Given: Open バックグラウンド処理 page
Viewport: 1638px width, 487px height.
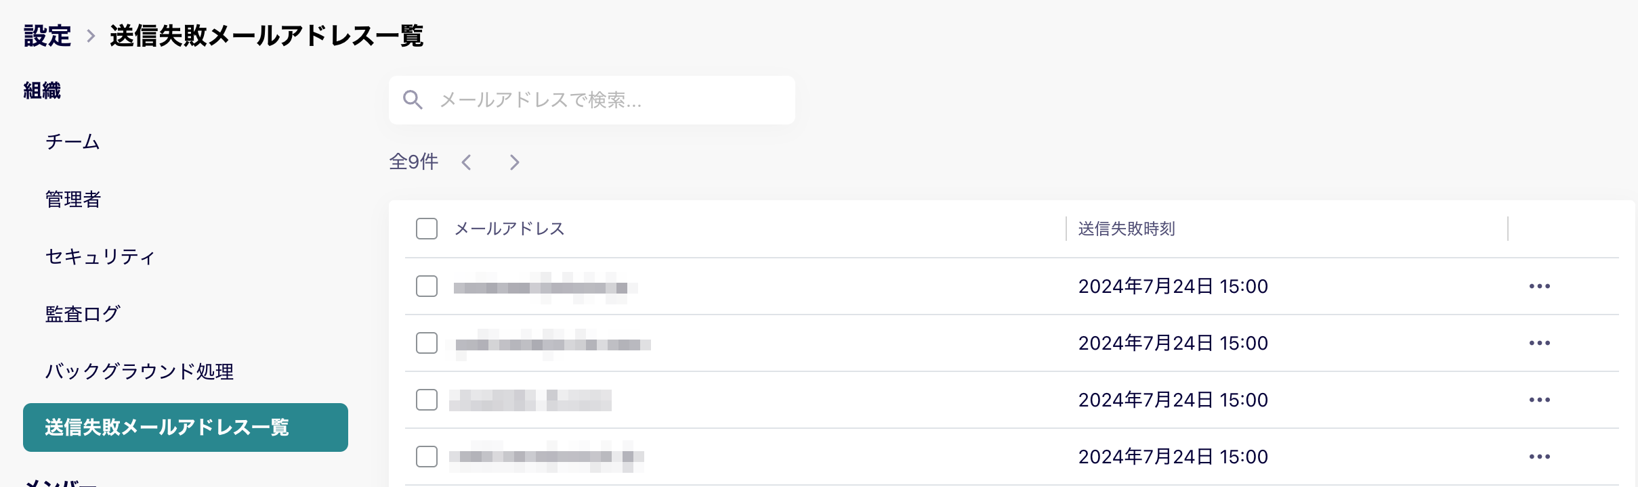Looking at the screenshot, I should [x=140, y=371].
